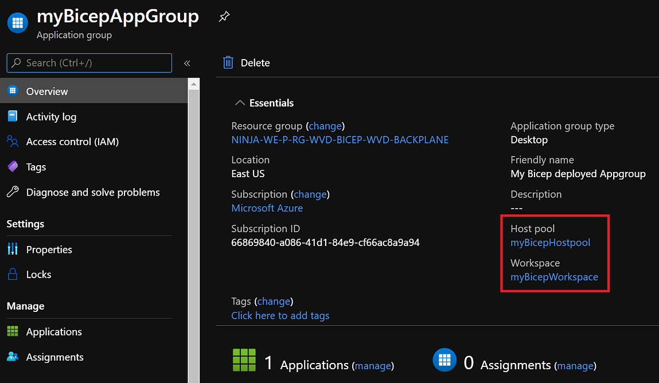This screenshot has height=383, width=659.
Task: Click the Access control people icon
Action: [13, 141]
